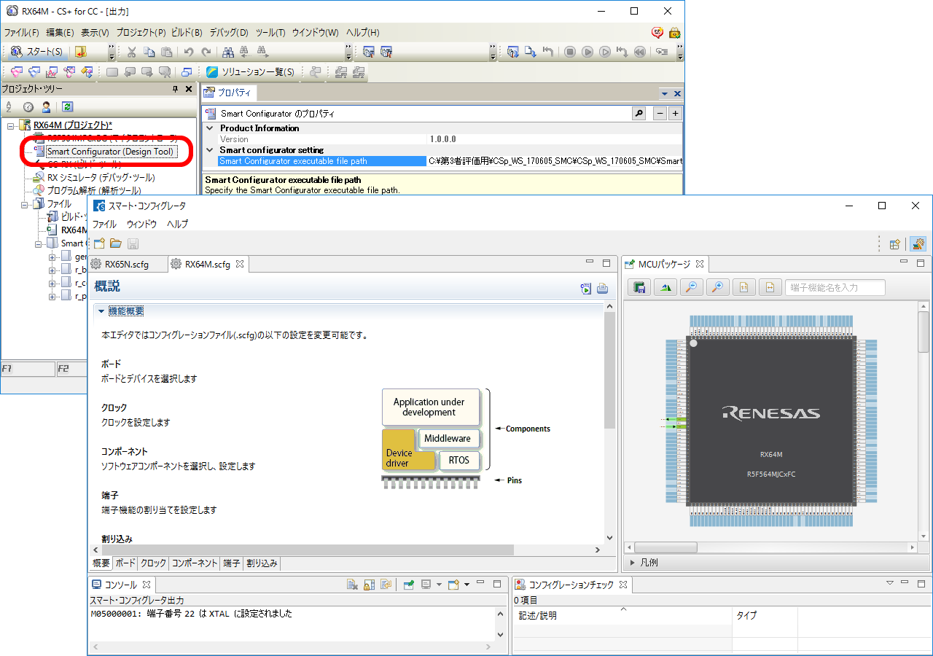
Task: Click the Solution List button in CS+
Action: [251, 71]
